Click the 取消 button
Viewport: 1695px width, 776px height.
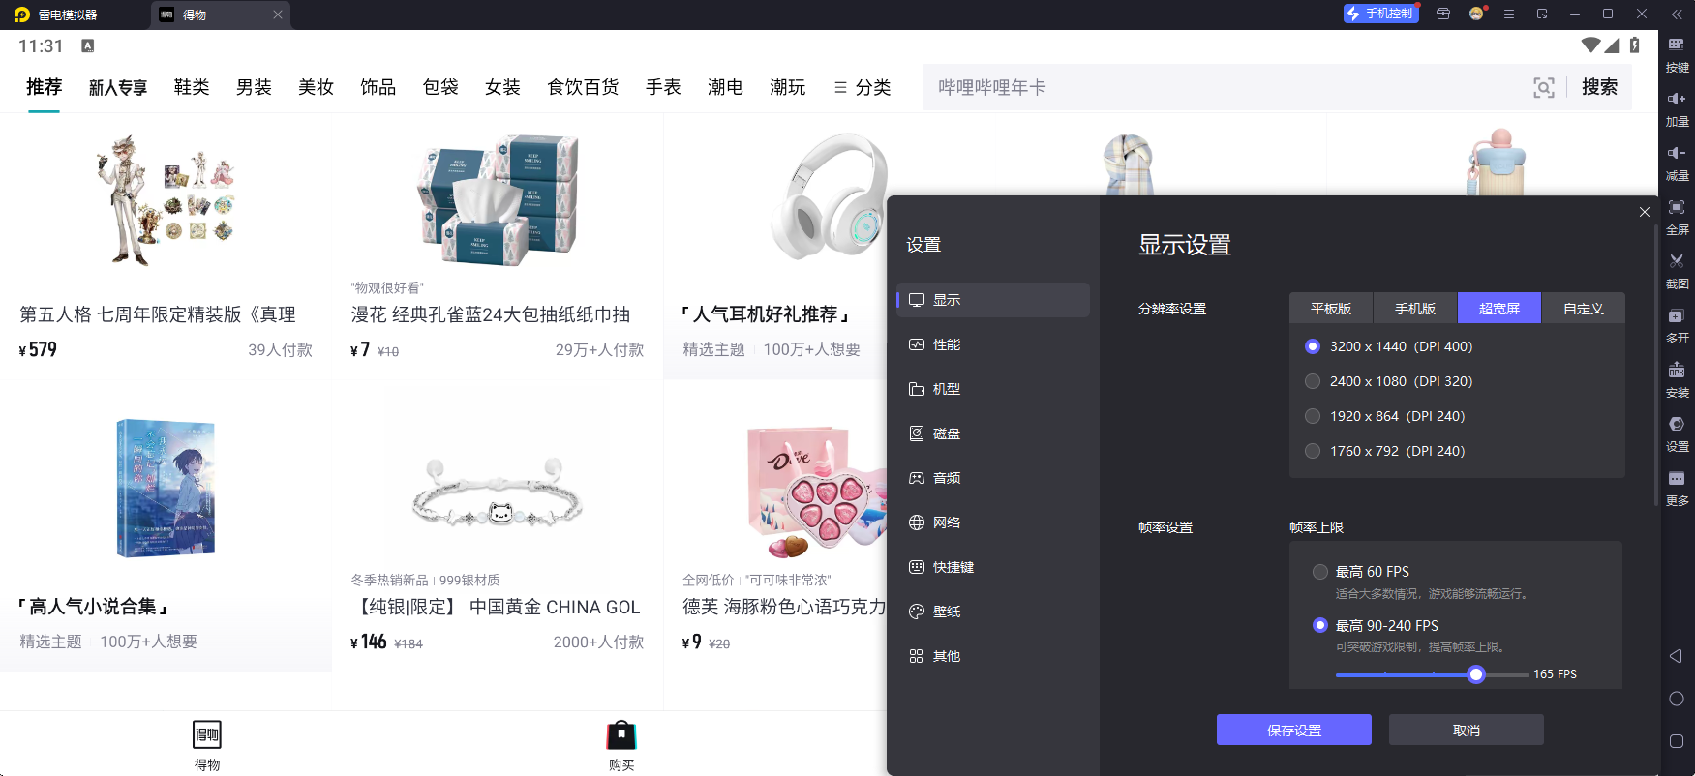point(1467,730)
